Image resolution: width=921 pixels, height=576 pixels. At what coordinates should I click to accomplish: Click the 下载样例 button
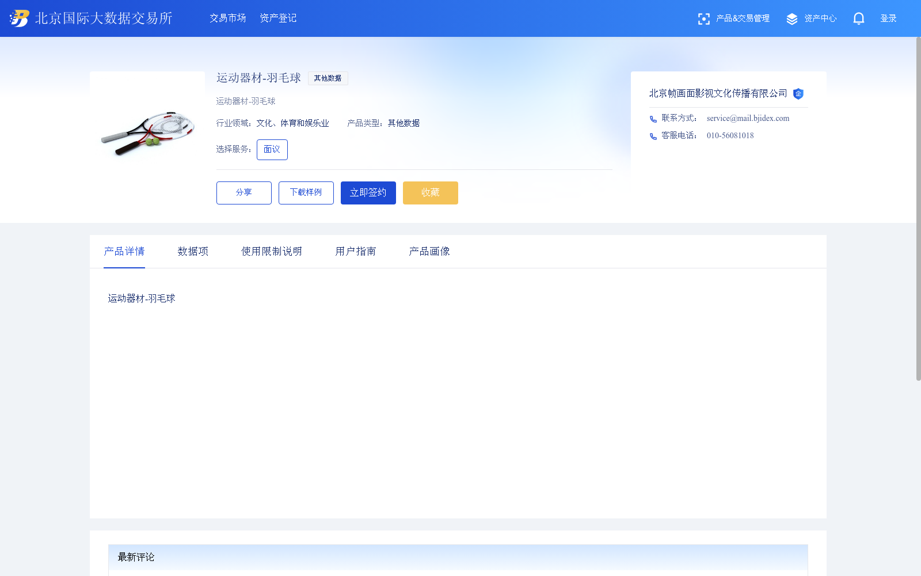coord(306,193)
